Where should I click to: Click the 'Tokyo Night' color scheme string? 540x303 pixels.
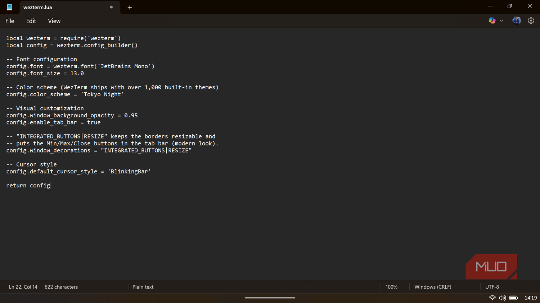(x=102, y=94)
